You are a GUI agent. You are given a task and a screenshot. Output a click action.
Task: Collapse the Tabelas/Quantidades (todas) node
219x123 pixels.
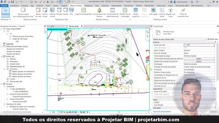pos(1,46)
